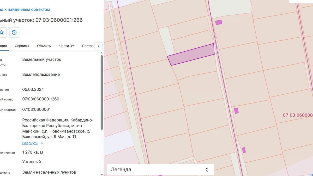Viewport: 313px width, 176px height.
Task: Click the small purple building beside the 07:03:060000 label
Action: click(236, 111)
